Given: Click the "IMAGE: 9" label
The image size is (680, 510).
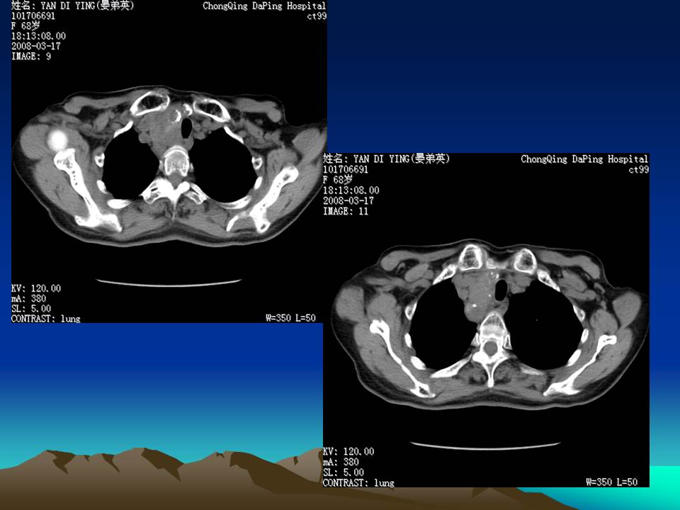Looking at the screenshot, I should pos(31,57).
